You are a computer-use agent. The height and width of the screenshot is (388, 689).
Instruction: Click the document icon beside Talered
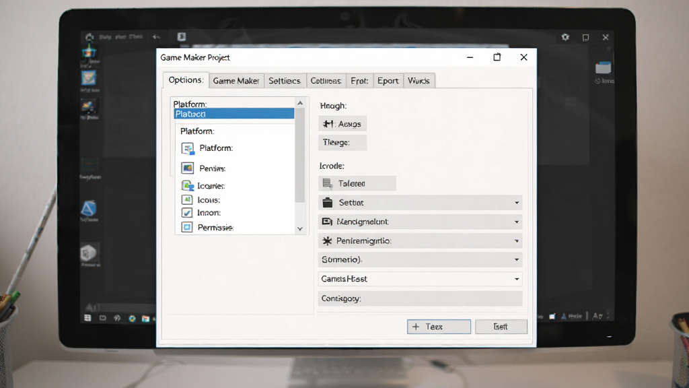click(328, 183)
